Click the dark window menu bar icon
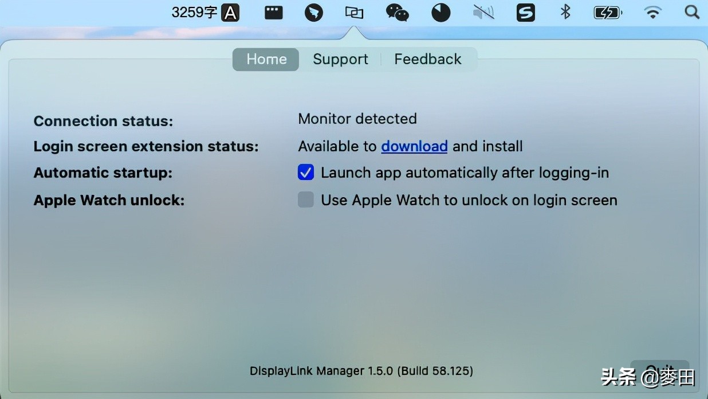The image size is (708, 399). coord(273,13)
